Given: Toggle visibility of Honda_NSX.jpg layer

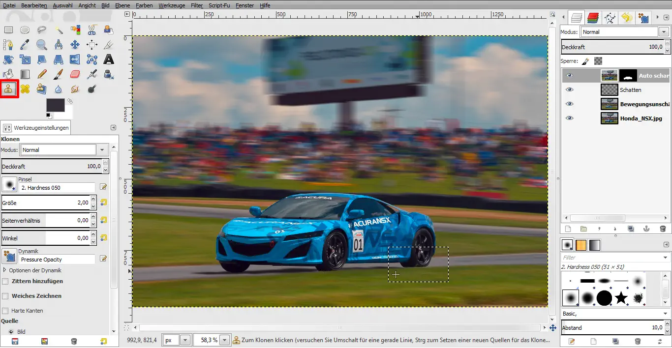Looking at the screenshot, I should tap(570, 118).
